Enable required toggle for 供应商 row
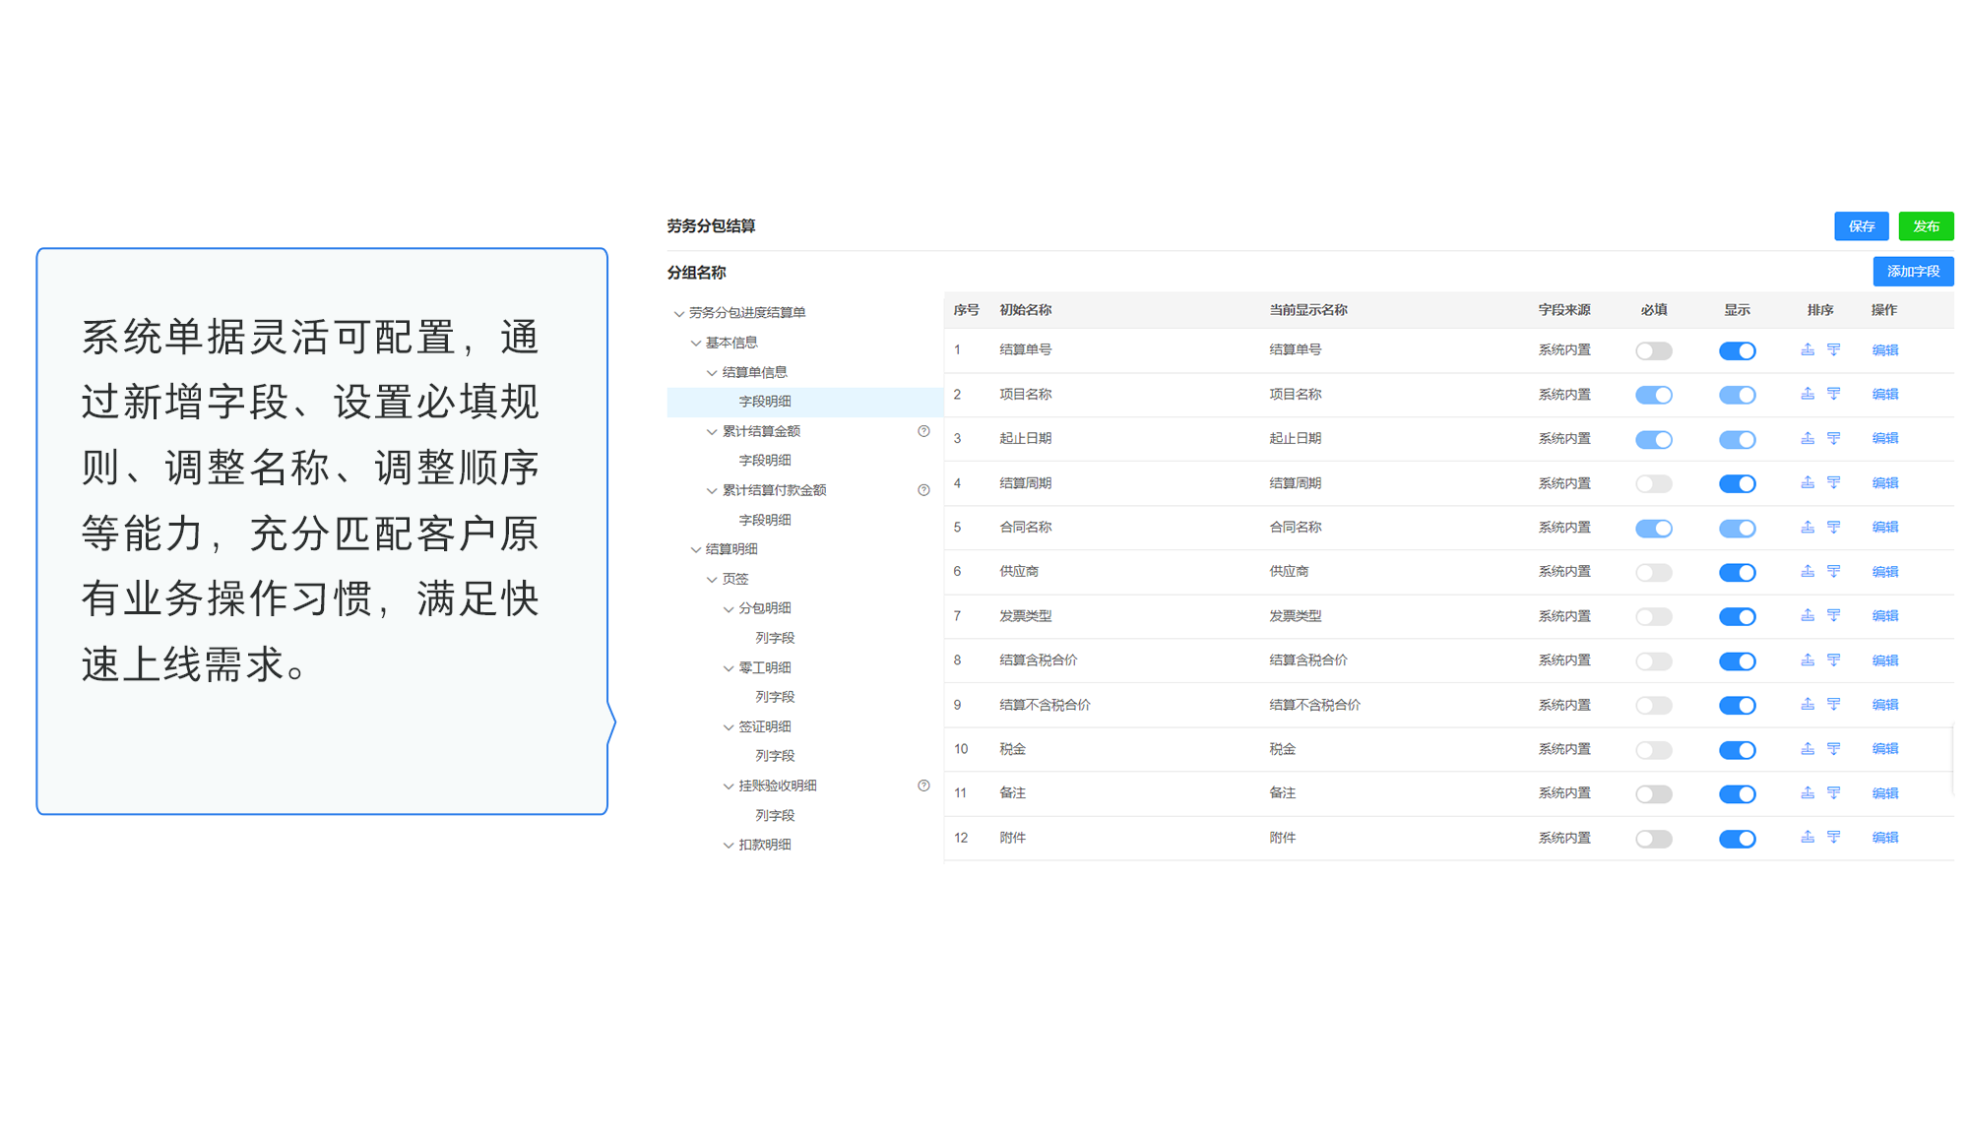The width and height of the screenshot is (1969, 1132). point(1653,572)
